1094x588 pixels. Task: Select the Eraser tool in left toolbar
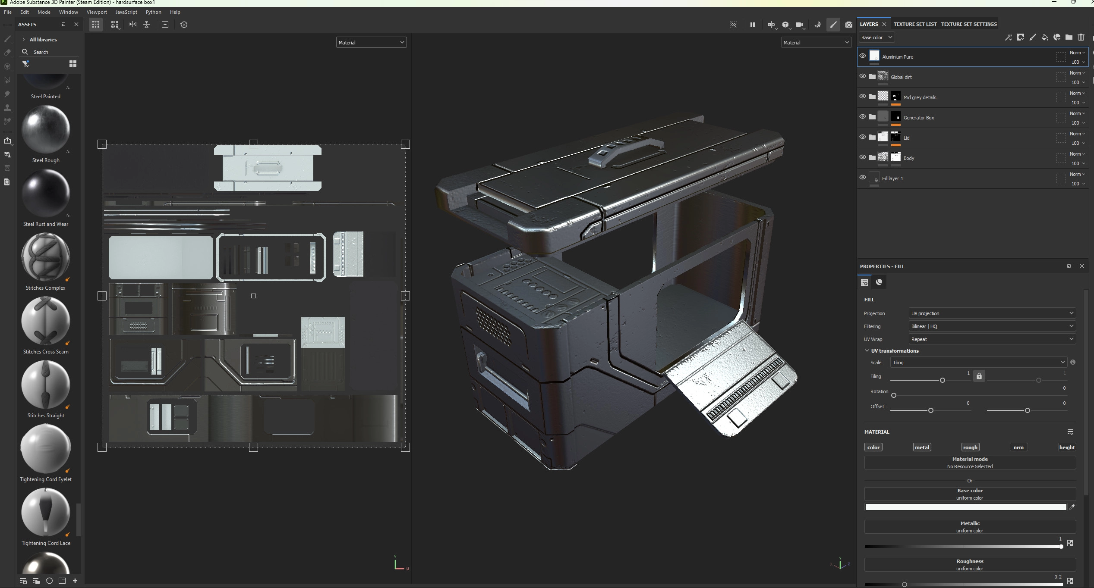[x=7, y=53]
